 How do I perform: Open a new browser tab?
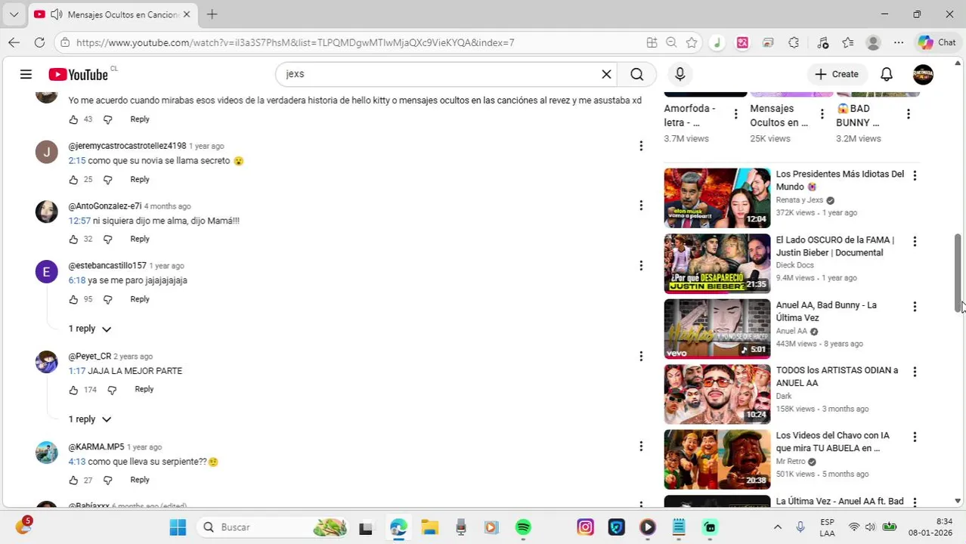[x=212, y=14]
